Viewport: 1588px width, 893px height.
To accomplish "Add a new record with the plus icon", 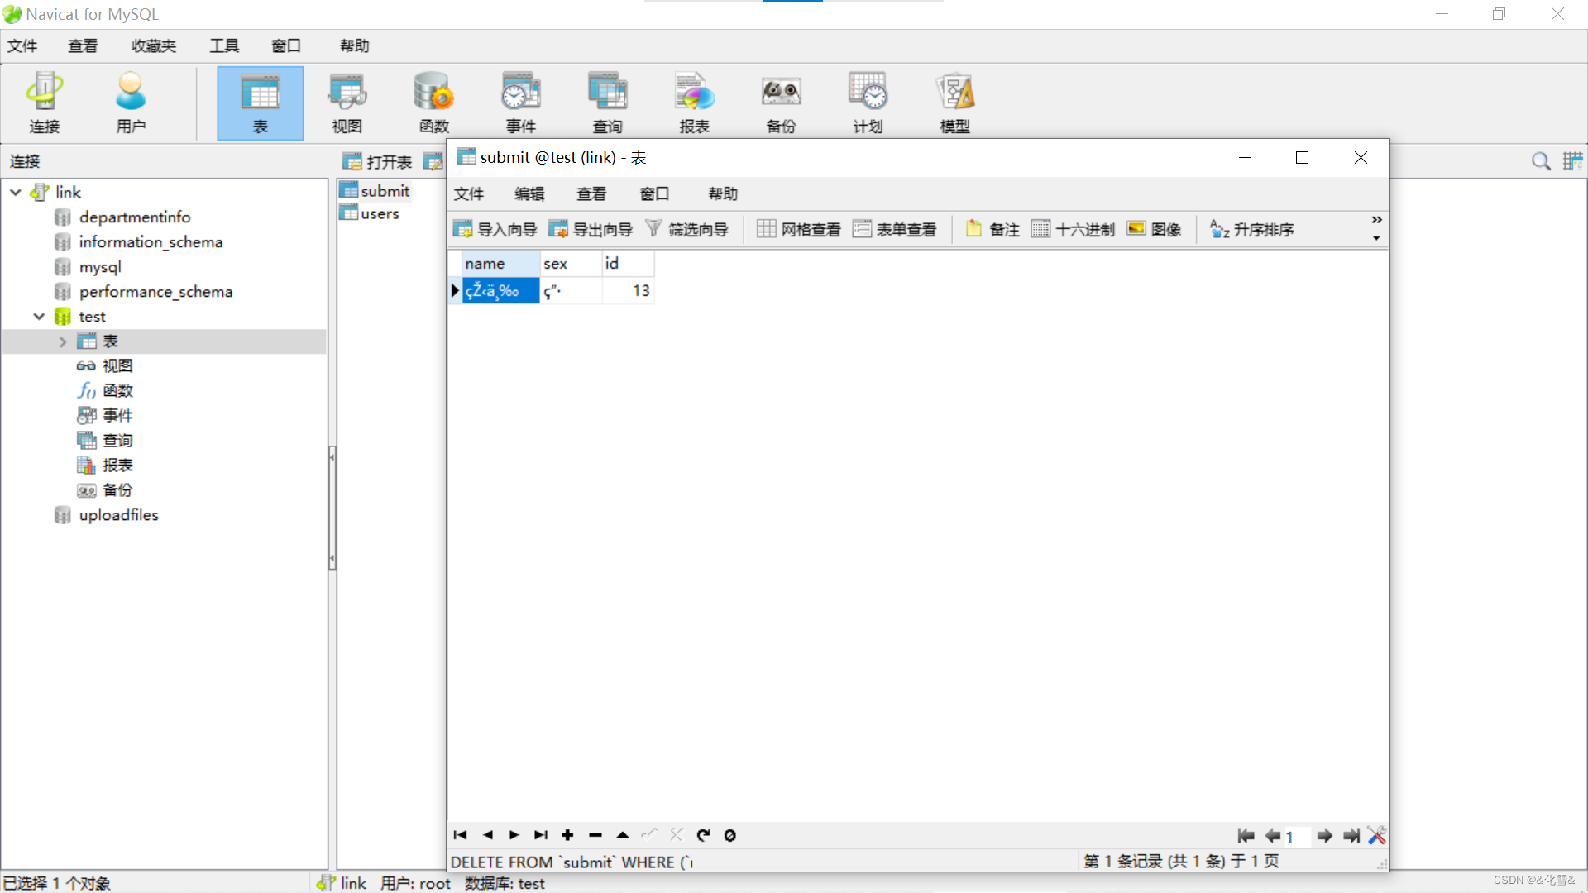I will (x=567, y=835).
